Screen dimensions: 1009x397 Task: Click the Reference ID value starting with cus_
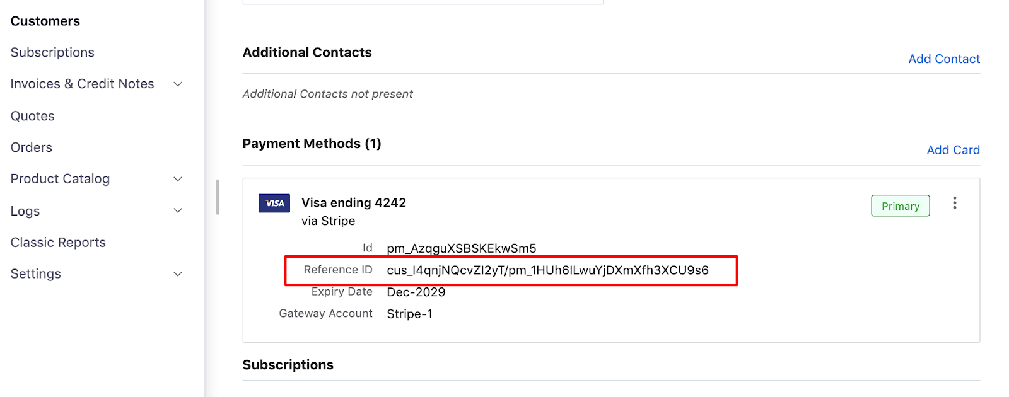547,270
